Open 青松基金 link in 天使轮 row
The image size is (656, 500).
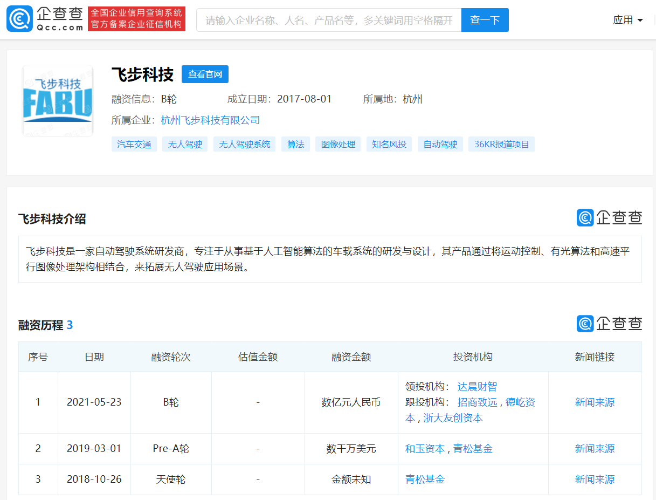tap(425, 480)
